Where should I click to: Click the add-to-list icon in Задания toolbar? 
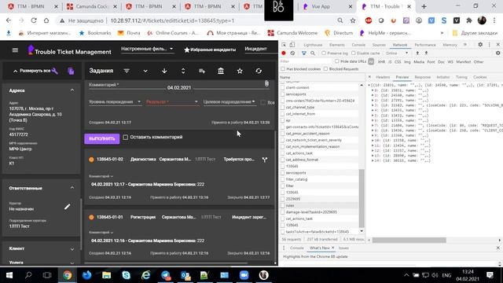pos(202,71)
